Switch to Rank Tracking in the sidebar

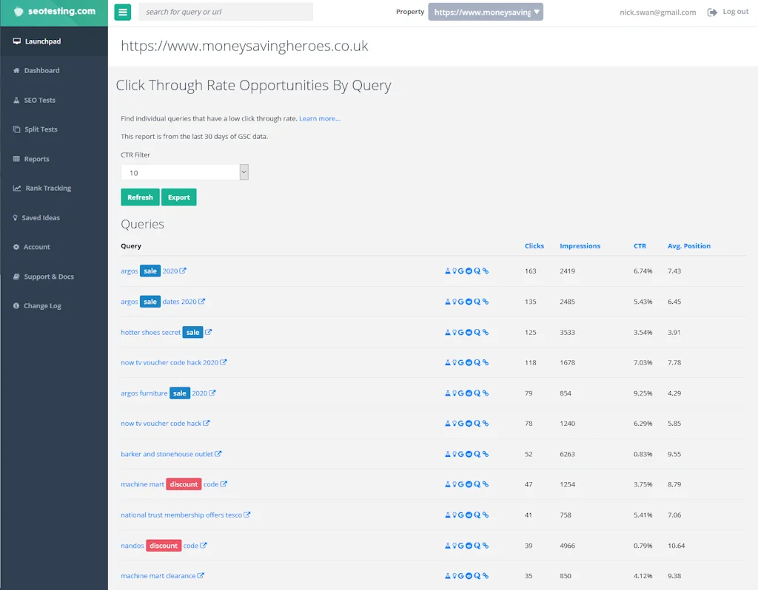(44, 188)
